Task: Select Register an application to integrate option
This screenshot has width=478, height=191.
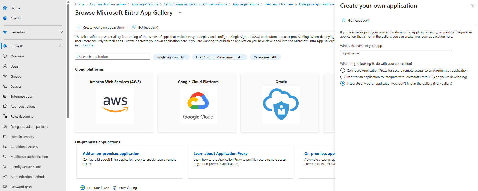Action: click(x=343, y=77)
